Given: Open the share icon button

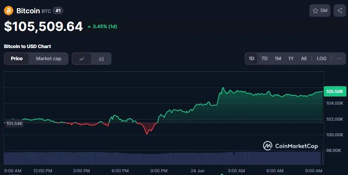Looking at the screenshot, I should pyautogui.click(x=339, y=11).
